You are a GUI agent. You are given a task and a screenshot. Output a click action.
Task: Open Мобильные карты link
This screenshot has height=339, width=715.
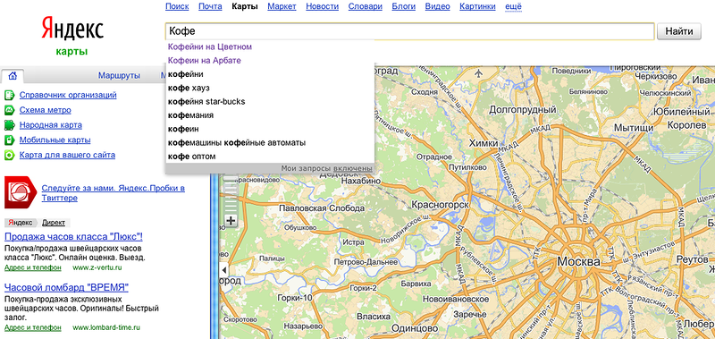point(55,140)
